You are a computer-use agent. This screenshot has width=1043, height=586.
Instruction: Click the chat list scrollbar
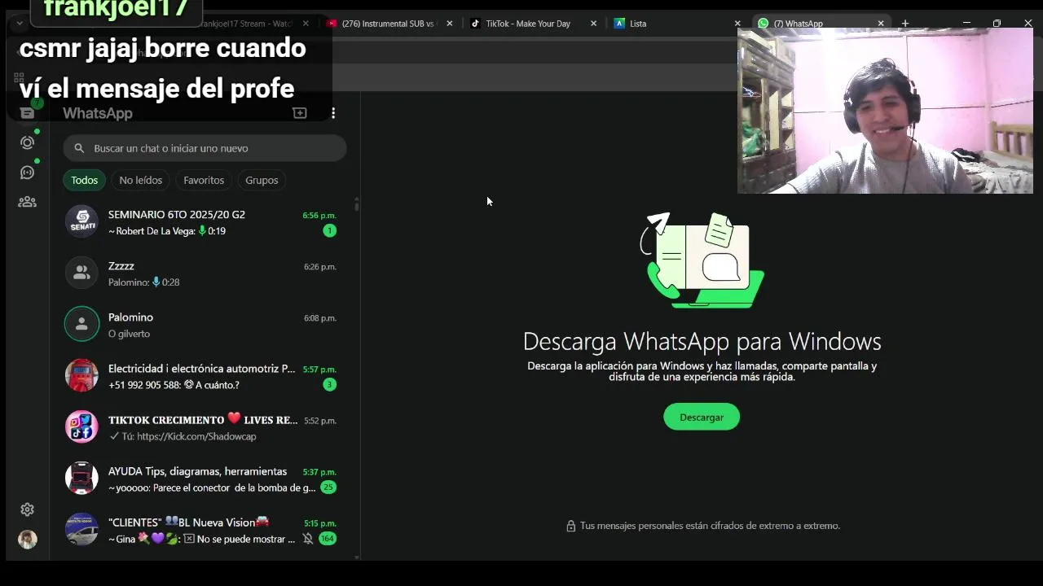356,205
